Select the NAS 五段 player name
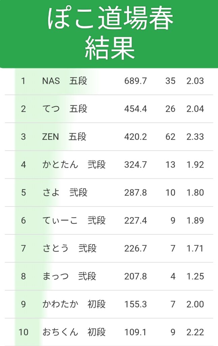Screen dimensions: 218x346 (x=64, y=81)
